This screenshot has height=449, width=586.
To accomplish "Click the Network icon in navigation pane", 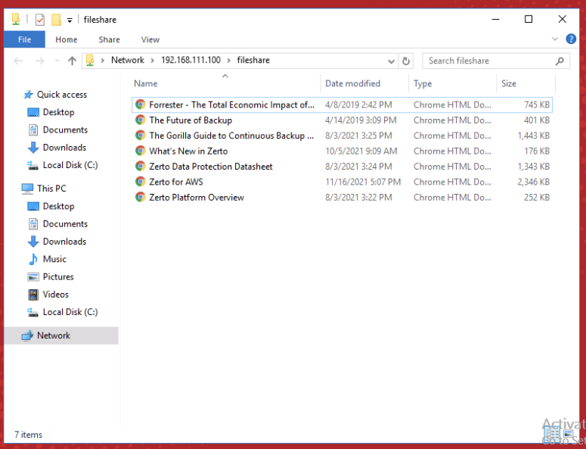I will pyautogui.click(x=27, y=335).
